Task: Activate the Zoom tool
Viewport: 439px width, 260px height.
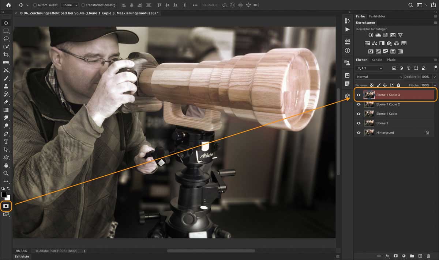Action: (6, 173)
